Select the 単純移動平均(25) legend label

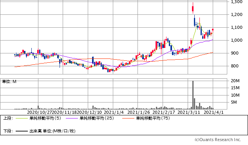pyautogui.click(x=97, y=118)
